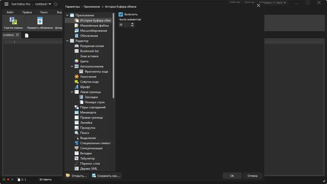Click the settings tree vertical scrollbar
This screenshot has height=184, width=327.
[x=113, y=56]
